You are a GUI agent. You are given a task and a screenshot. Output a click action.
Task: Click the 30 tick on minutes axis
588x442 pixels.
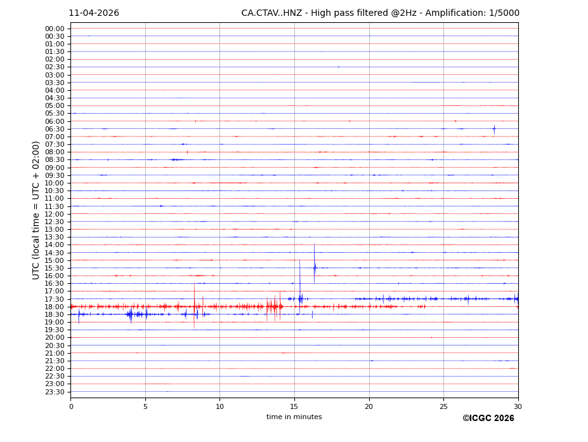click(518, 406)
